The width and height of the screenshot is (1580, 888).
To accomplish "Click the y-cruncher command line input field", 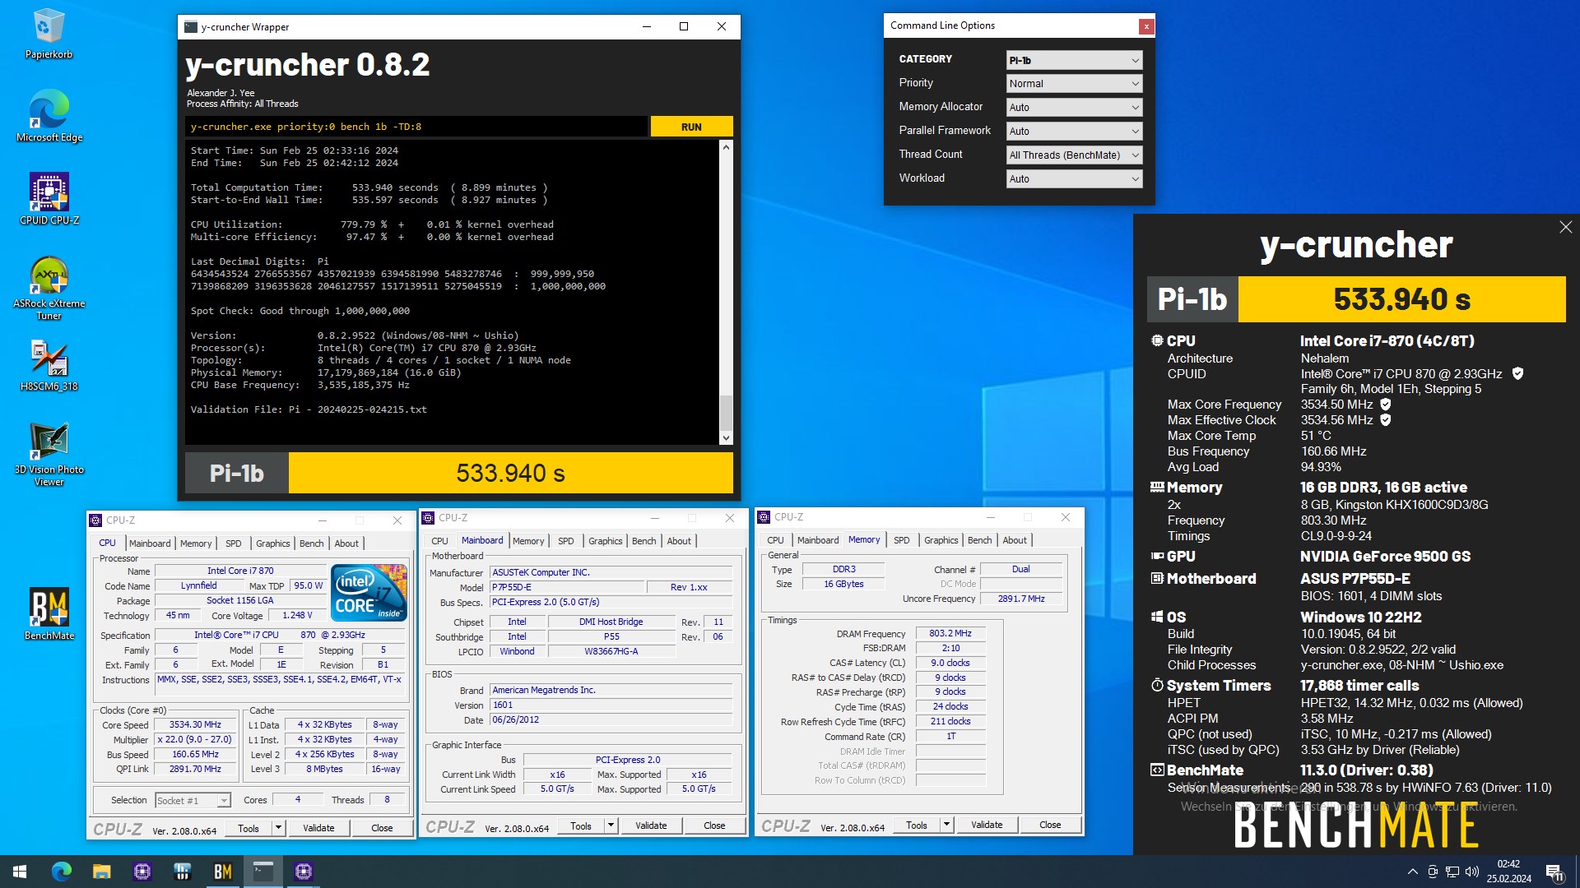I will (x=416, y=127).
